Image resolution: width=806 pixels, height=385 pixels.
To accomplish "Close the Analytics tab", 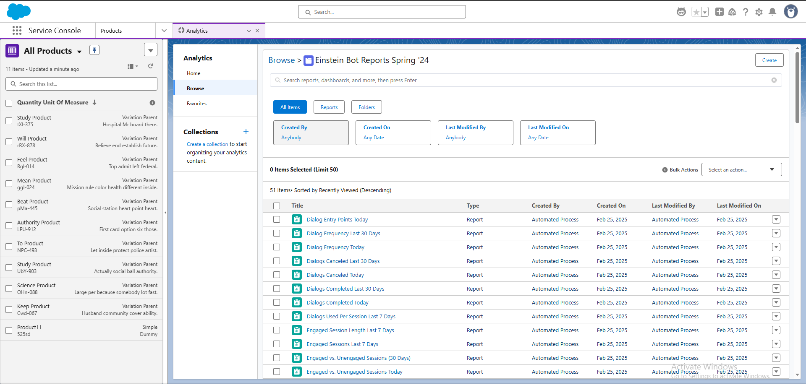I will [x=257, y=31].
